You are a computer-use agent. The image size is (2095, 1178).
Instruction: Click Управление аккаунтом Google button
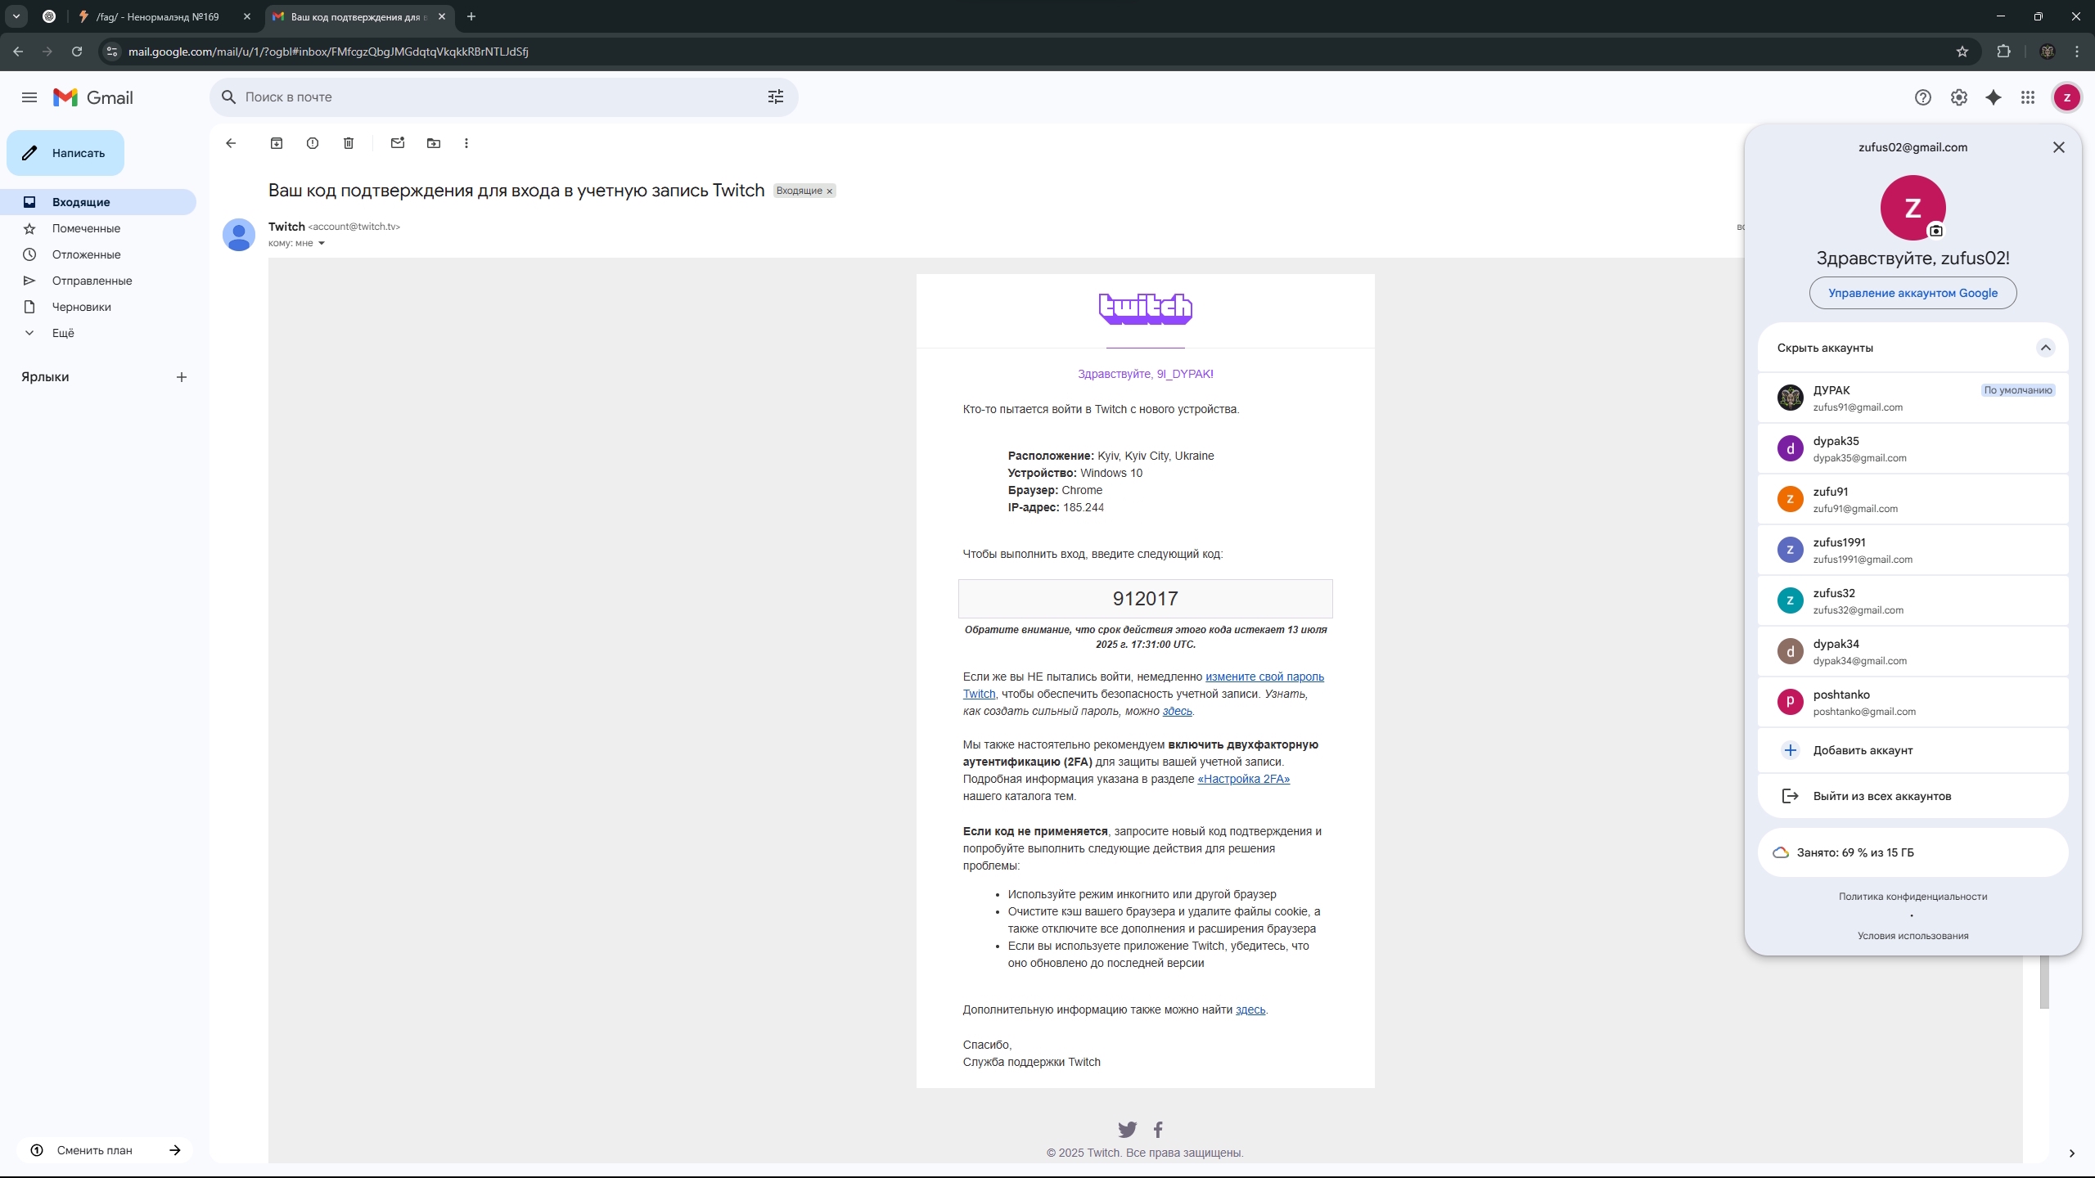(1913, 293)
